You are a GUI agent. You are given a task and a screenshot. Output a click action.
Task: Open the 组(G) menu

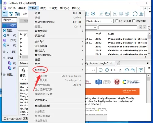click(x=43, y=8)
